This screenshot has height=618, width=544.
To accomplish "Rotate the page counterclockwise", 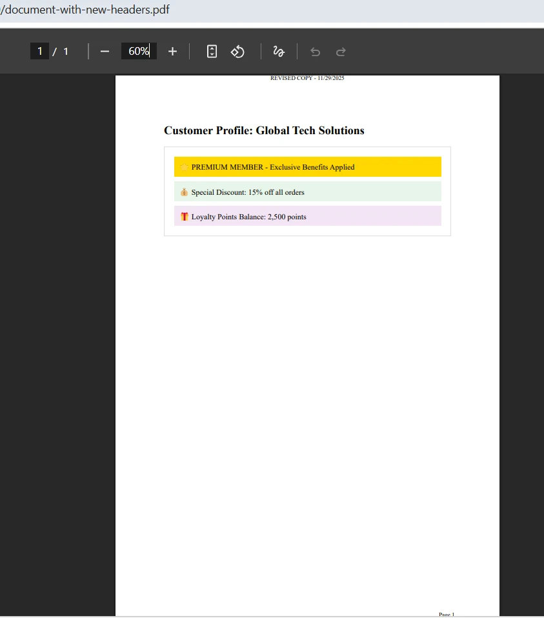I will pos(237,51).
